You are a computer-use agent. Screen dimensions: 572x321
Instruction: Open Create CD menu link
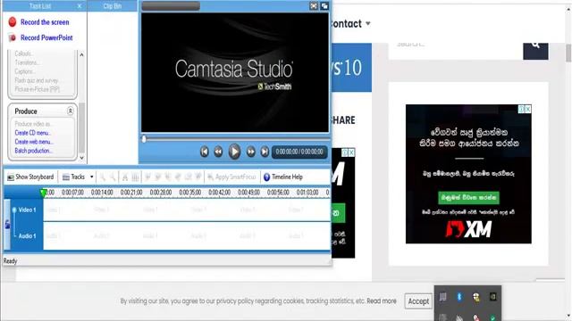click(x=32, y=133)
